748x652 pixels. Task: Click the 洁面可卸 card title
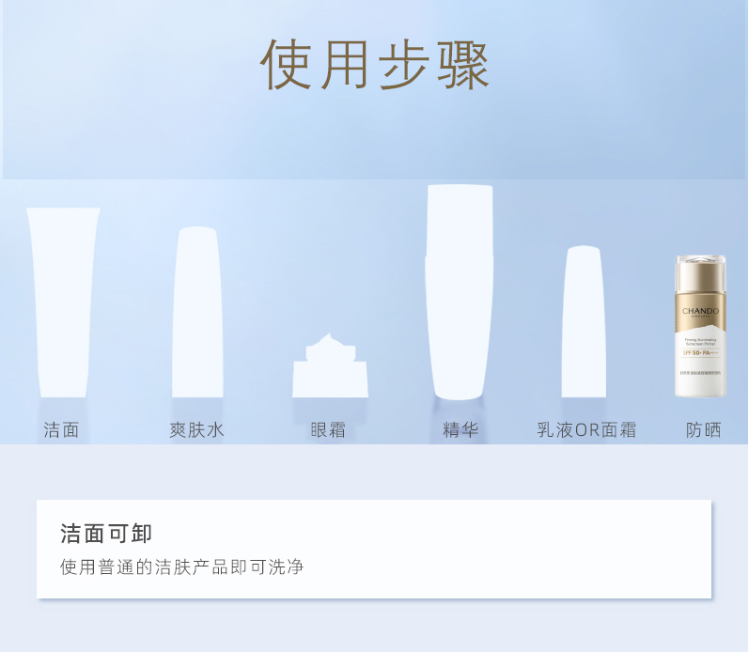click(106, 534)
